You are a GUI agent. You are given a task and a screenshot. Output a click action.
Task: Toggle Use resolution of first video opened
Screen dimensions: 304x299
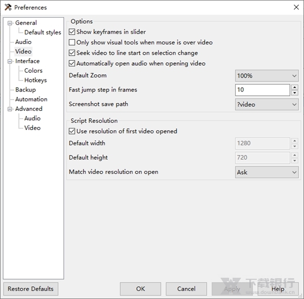click(72, 132)
